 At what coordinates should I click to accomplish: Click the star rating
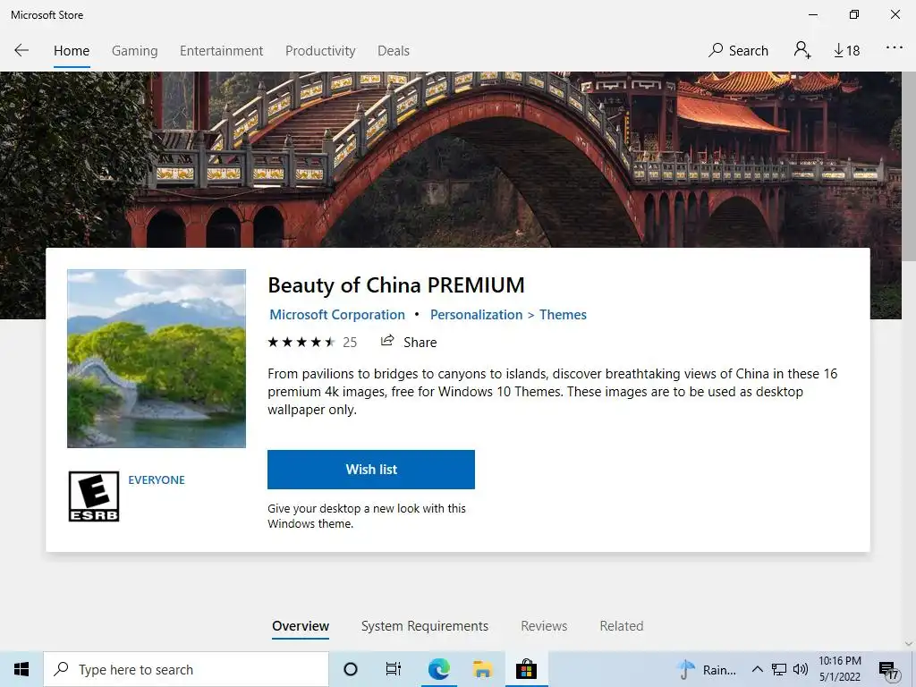tap(301, 343)
